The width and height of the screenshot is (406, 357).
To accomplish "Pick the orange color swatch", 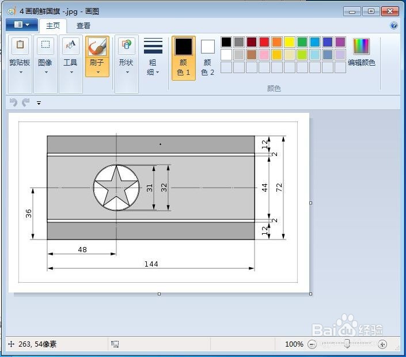I will pos(277,42).
